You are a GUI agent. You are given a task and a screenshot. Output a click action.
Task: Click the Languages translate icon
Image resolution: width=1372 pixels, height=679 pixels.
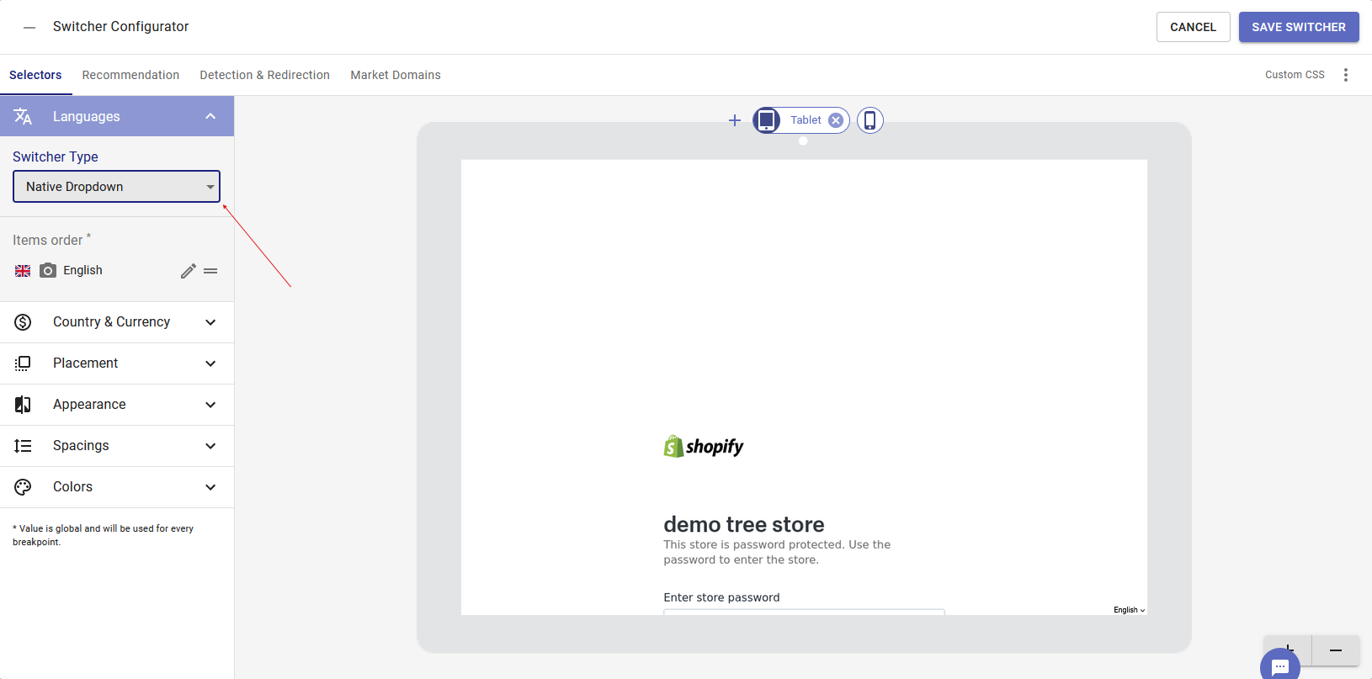[23, 116]
